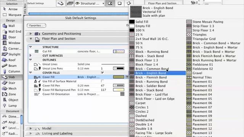Click the layer icon in Info Box
Image resolution: width=244 pixels, height=137 pixels.
[70, 3]
